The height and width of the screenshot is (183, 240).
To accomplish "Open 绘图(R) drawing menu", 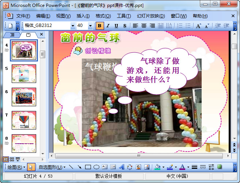I will [16, 167].
